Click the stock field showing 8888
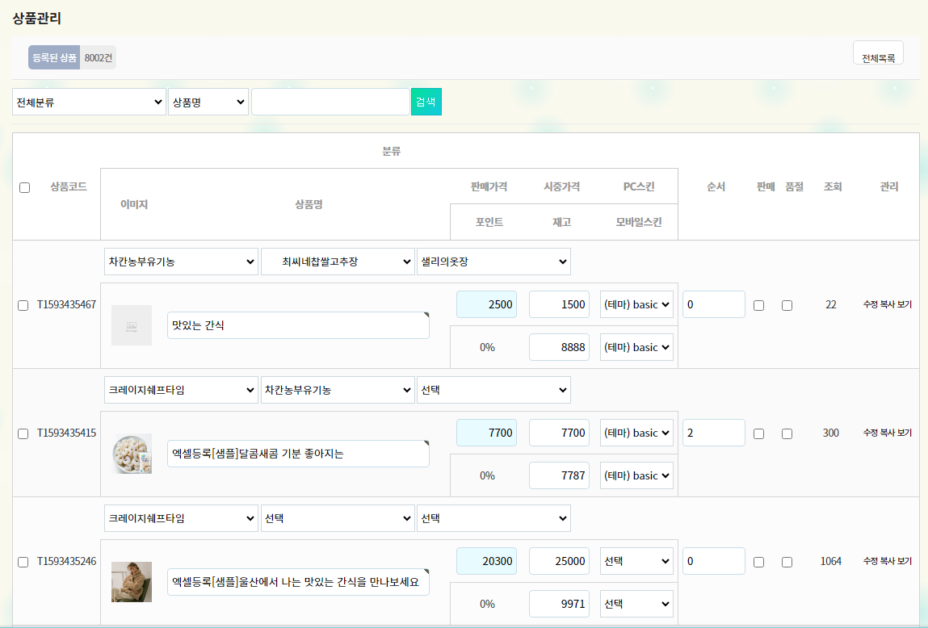The image size is (928, 628). pyautogui.click(x=559, y=347)
